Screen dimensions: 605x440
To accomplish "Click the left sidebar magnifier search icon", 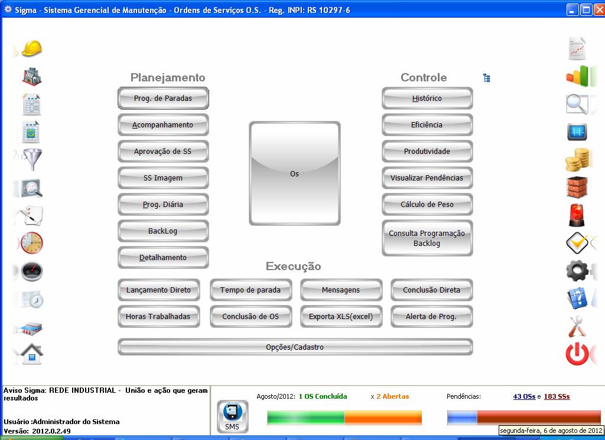I will pyautogui.click(x=31, y=188).
